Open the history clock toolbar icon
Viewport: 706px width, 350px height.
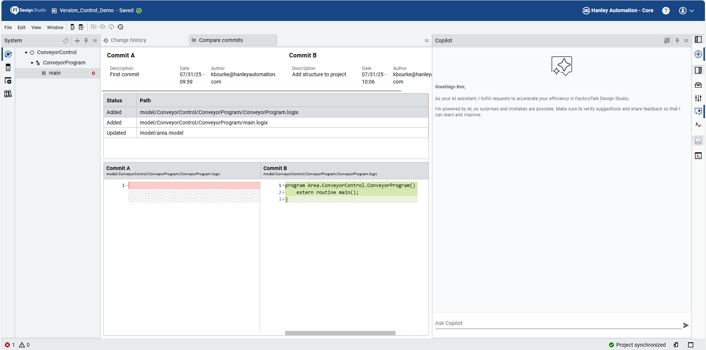coord(120,27)
